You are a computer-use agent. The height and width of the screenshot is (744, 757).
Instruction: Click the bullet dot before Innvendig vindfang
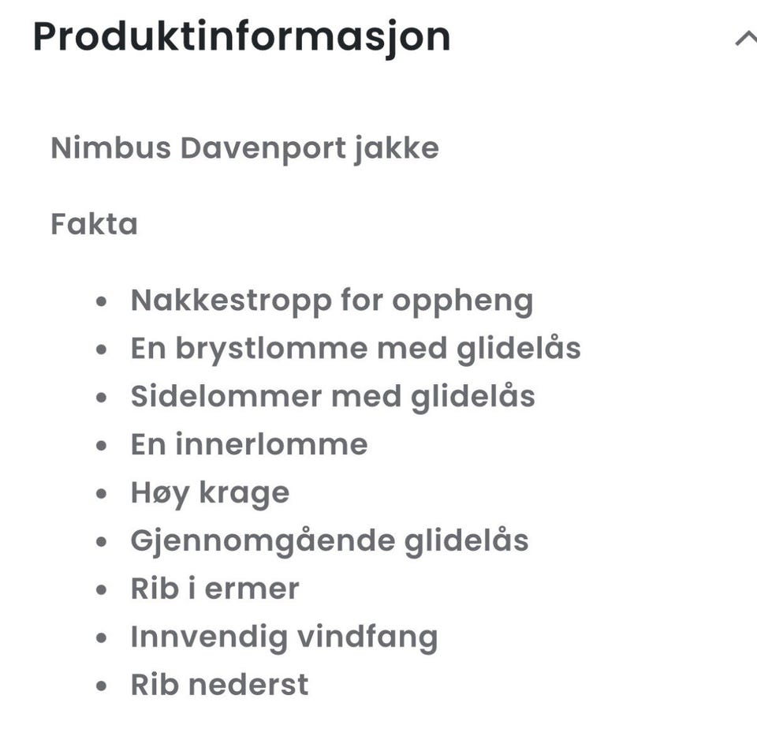click(x=101, y=637)
